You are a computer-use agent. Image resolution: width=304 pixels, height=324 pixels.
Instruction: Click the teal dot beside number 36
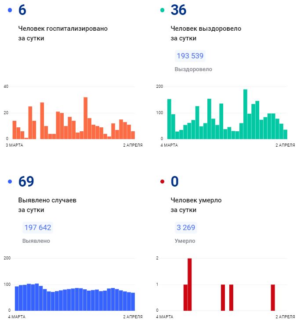(163, 10)
